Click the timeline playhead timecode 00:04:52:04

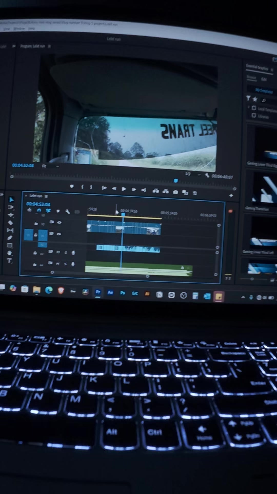tap(38, 204)
